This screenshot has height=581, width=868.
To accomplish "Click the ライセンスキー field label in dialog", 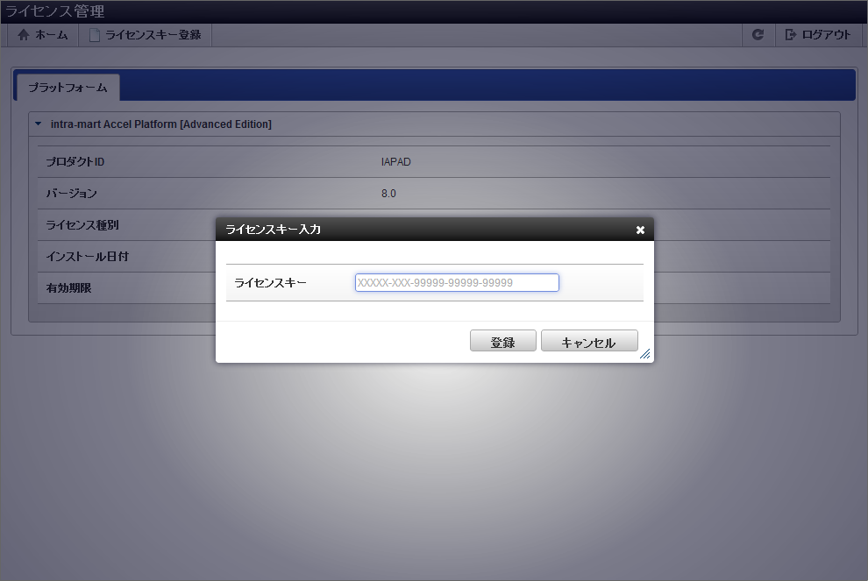I will [270, 283].
